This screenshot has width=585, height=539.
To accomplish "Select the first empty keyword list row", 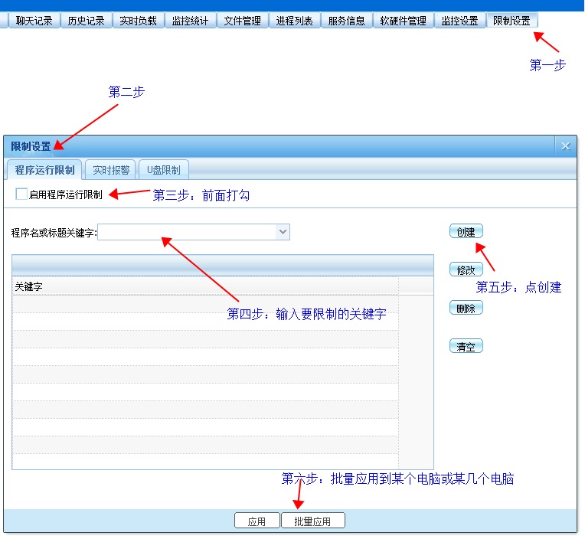I will pyautogui.click(x=205, y=304).
